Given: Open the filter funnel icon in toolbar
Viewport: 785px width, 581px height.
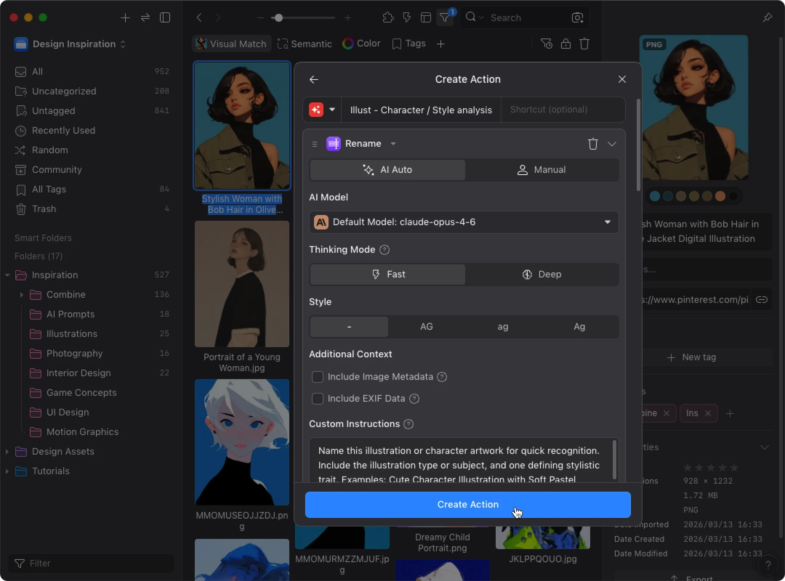Looking at the screenshot, I should point(445,18).
